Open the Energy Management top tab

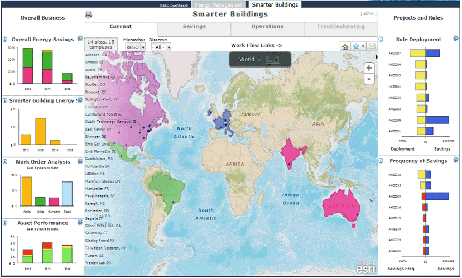[x=218, y=5]
